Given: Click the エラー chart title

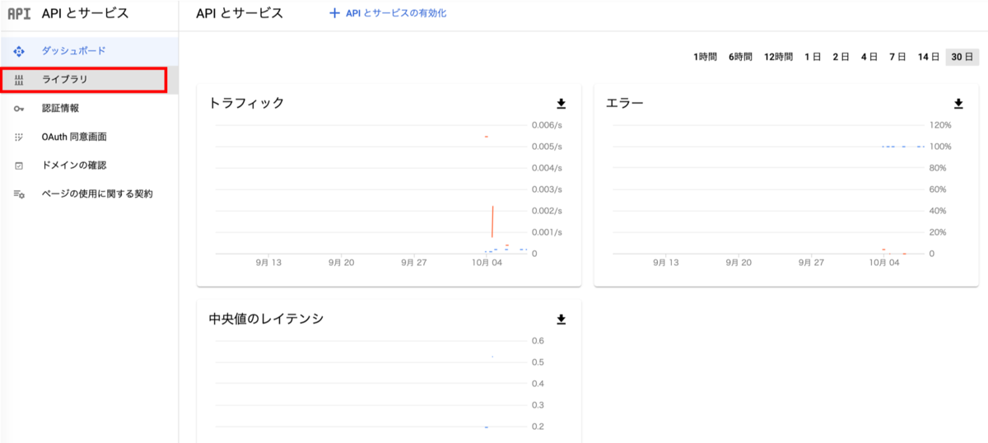Looking at the screenshot, I should click(625, 103).
